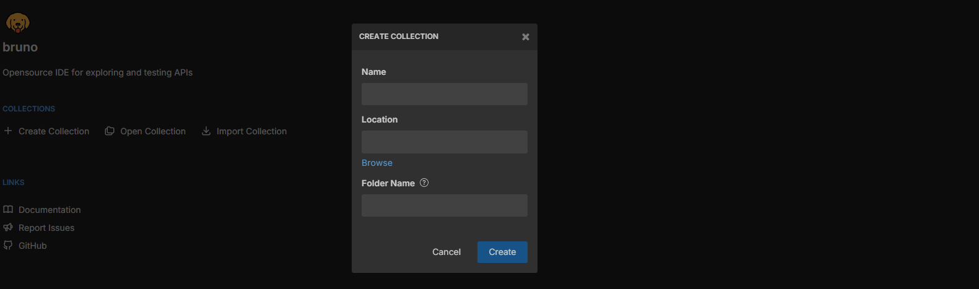The image size is (979, 289).
Task: Click the Folder Name label text
Action: (x=388, y=183)
